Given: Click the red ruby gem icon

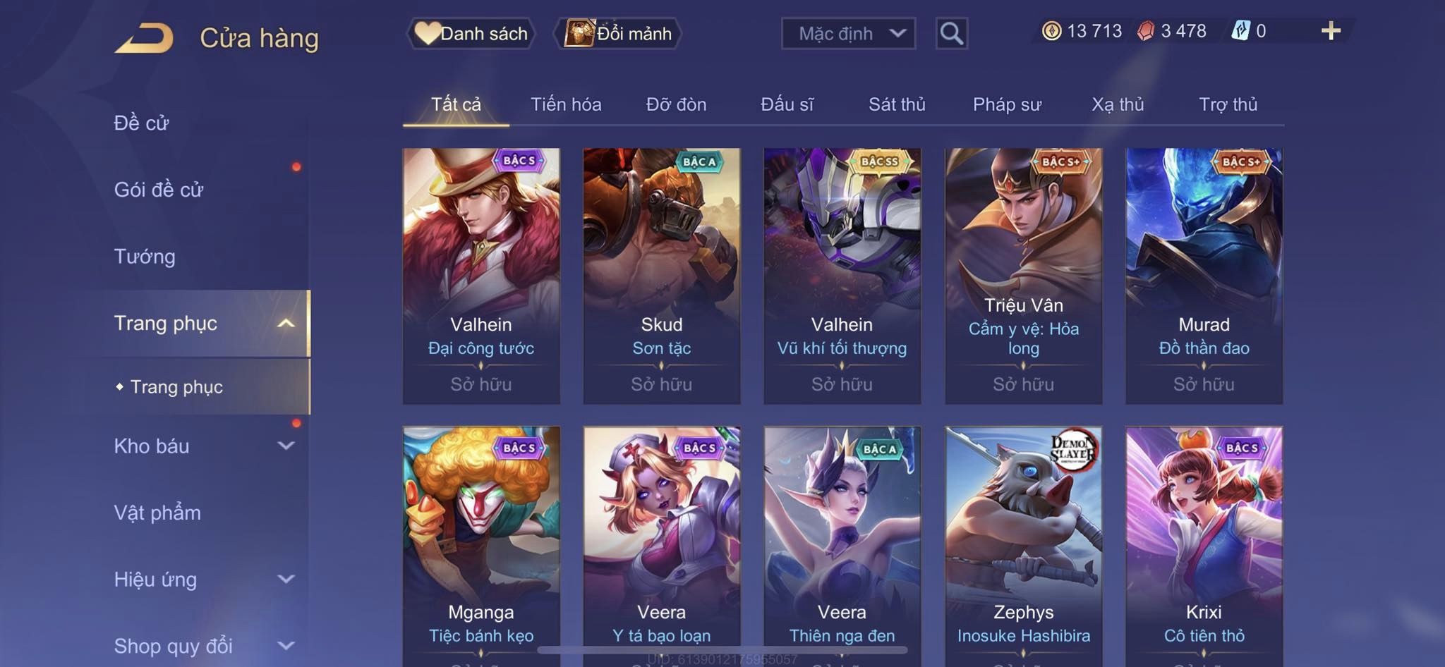Looking at the screenshot, I should tap(1146, 31).
